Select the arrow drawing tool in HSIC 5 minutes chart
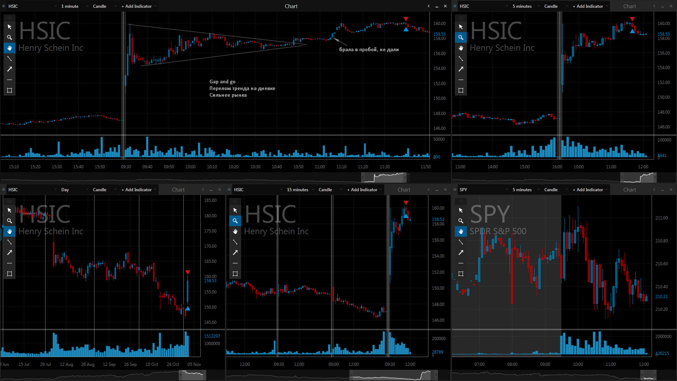 [x=461, y=69]
